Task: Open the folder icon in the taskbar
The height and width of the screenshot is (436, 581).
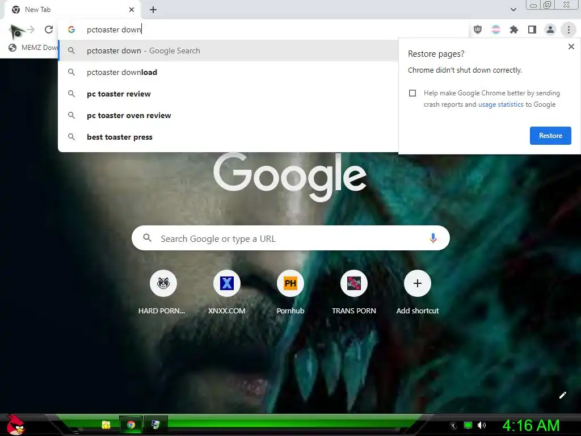Action: coord(106,425)
